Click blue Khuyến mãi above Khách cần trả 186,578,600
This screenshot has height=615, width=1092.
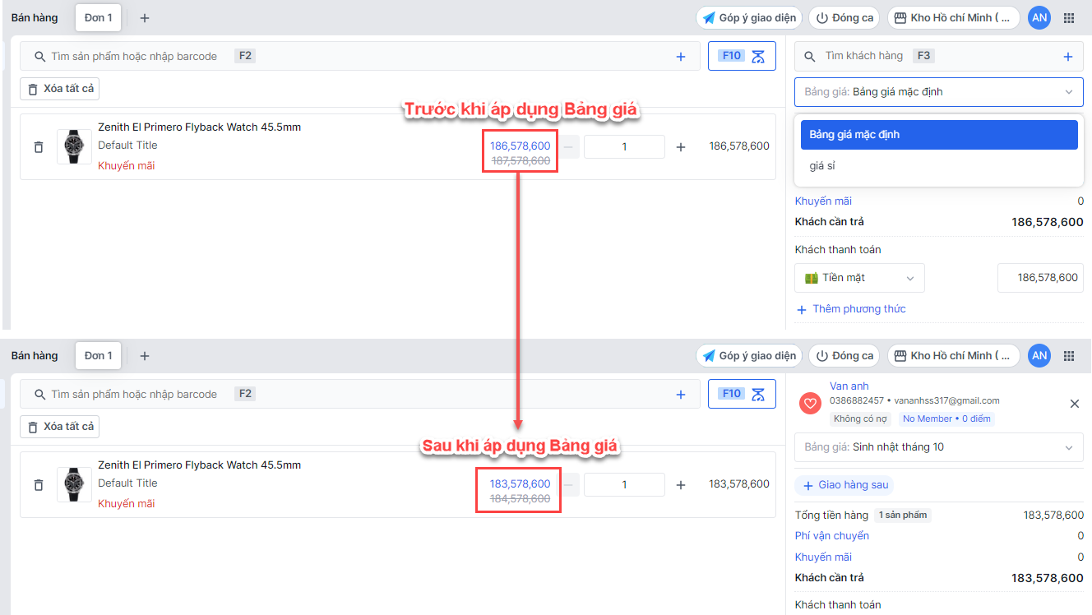tap(823, 201)
